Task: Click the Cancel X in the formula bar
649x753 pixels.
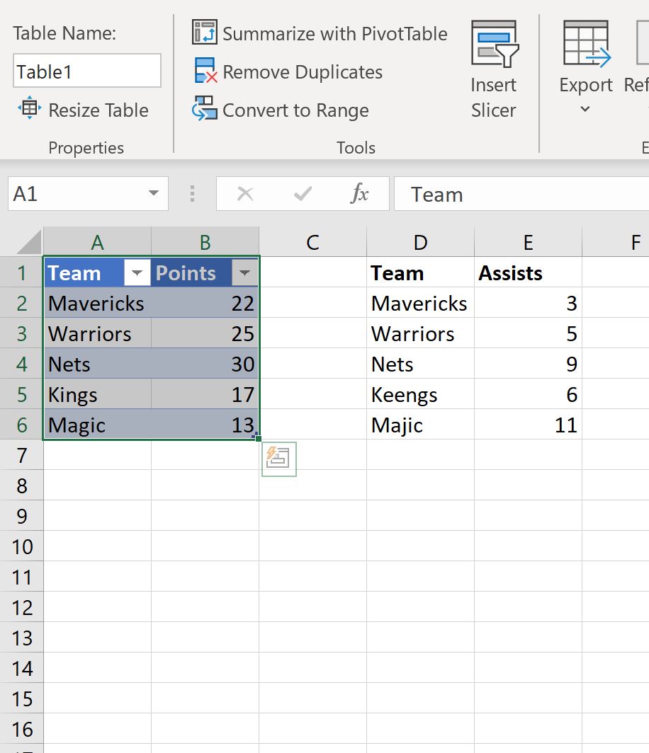Action: (x=244, y=193)
